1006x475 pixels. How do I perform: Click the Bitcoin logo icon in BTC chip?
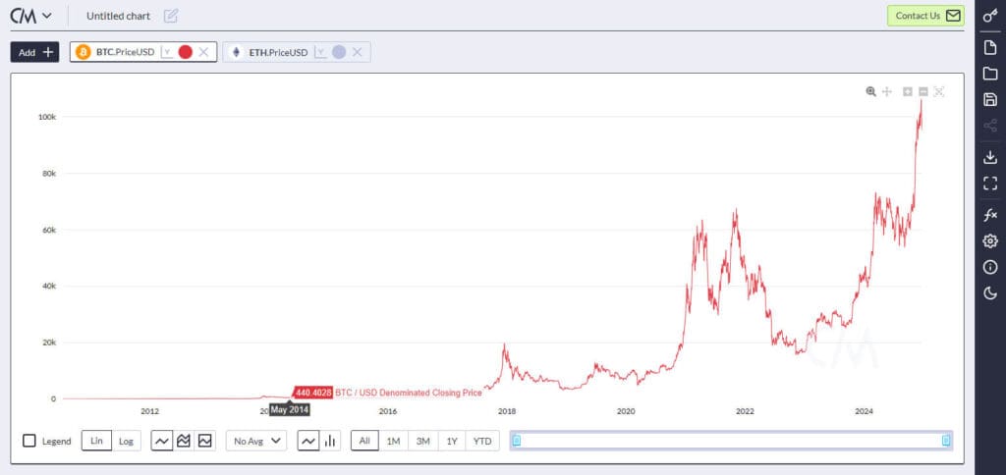coord(83,52)
